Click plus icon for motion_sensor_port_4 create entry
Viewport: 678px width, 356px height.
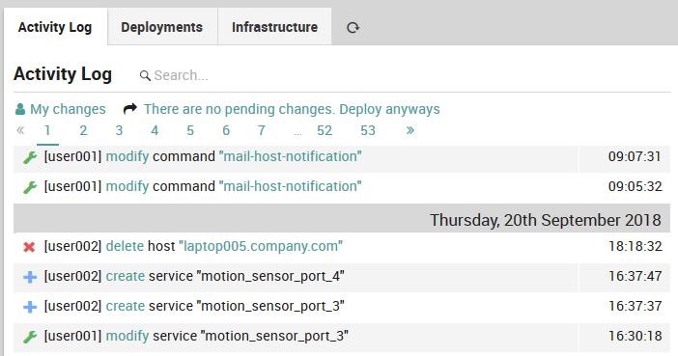pyautogui.click(x=30, y=277)
